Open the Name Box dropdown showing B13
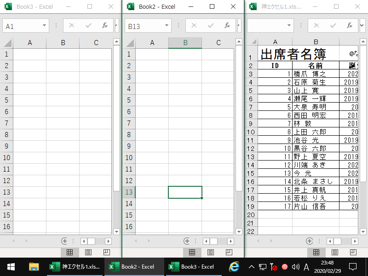 coord(166,25)
